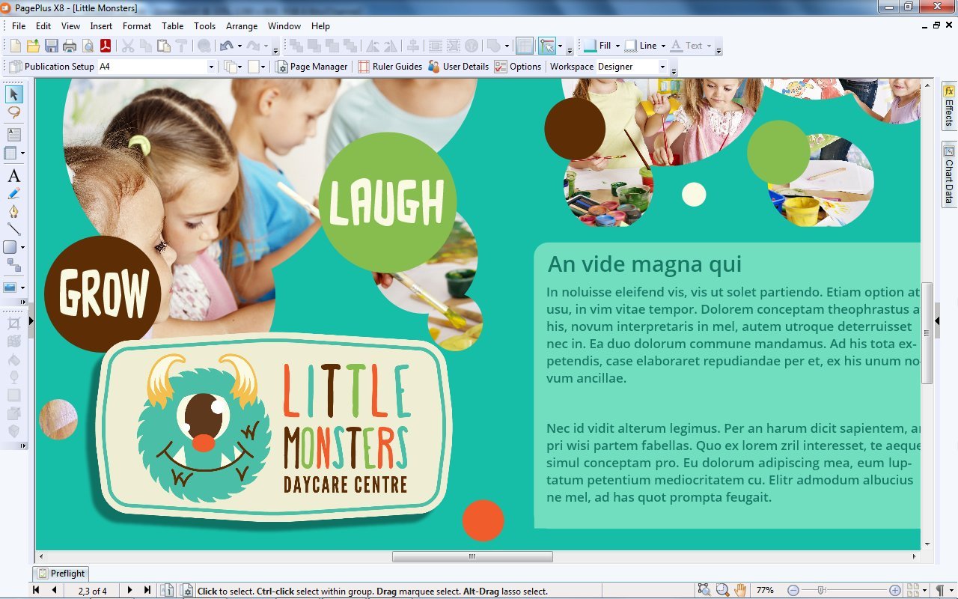Open the A4 page size dropdown
This screenshot has width=958, height=599.
[x=210, y=67]
